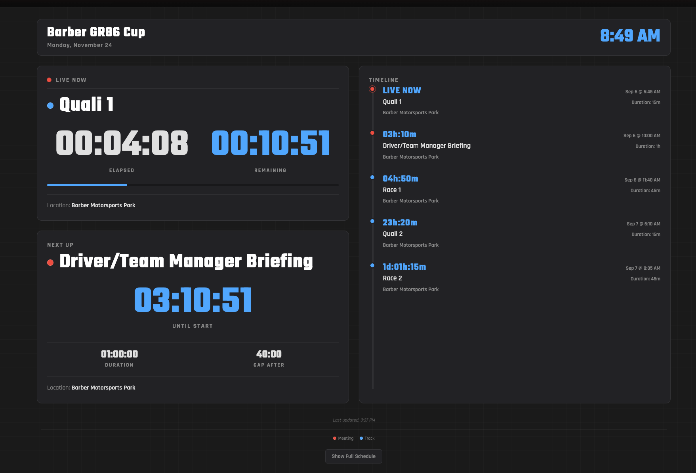696x473 pixels.
Task: Click the Last updated: 3:37 PM text
Action: [354, 420]
